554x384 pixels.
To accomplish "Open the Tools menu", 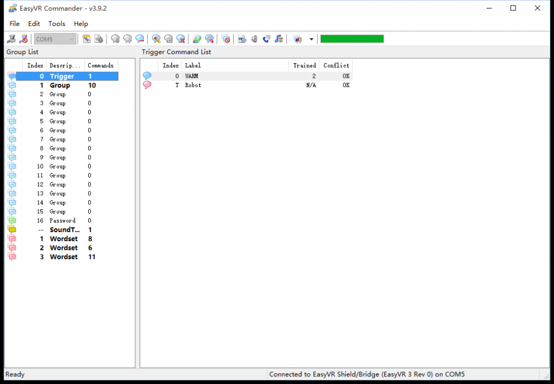I will (56, 24).
